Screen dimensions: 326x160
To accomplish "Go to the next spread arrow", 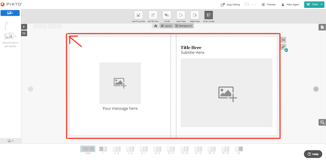I will (316, 89).
